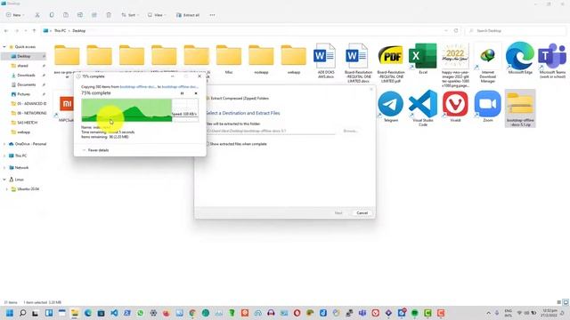Click the Delete trash icon in the toolbar
Screen dimensions: 570x320
[x=109, y=15]
